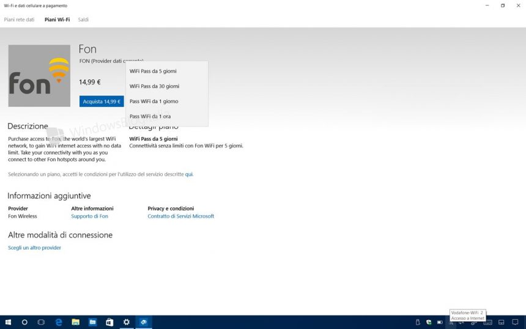Open the Action Center notification icon
526x329 pixels.
pos(515,322)
